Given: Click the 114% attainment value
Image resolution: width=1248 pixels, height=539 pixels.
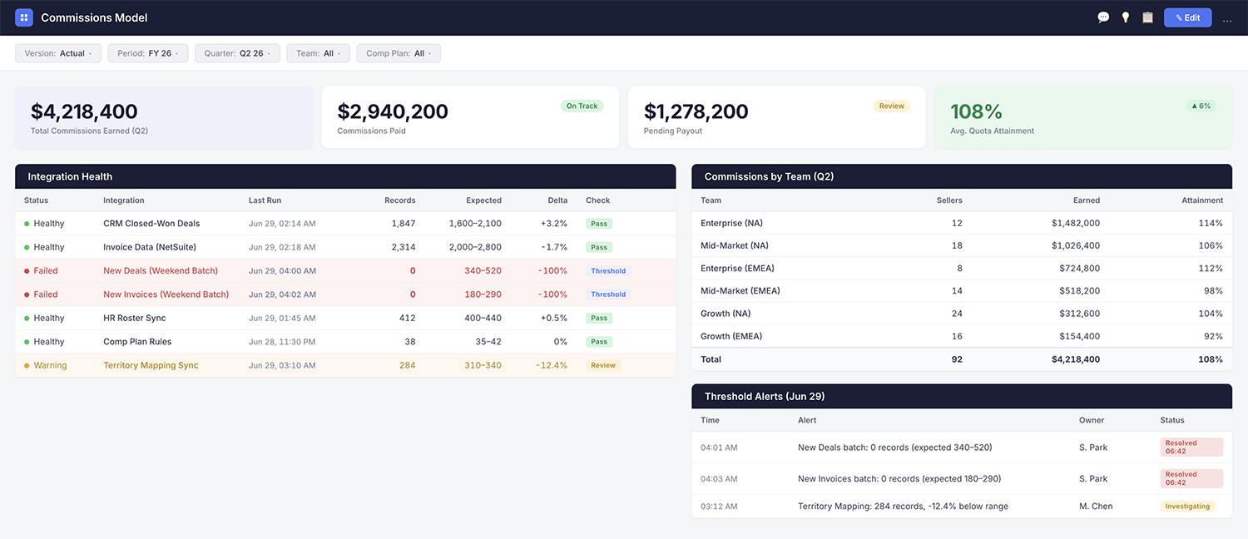Looking at the screenshot, I should [1211, 223].
